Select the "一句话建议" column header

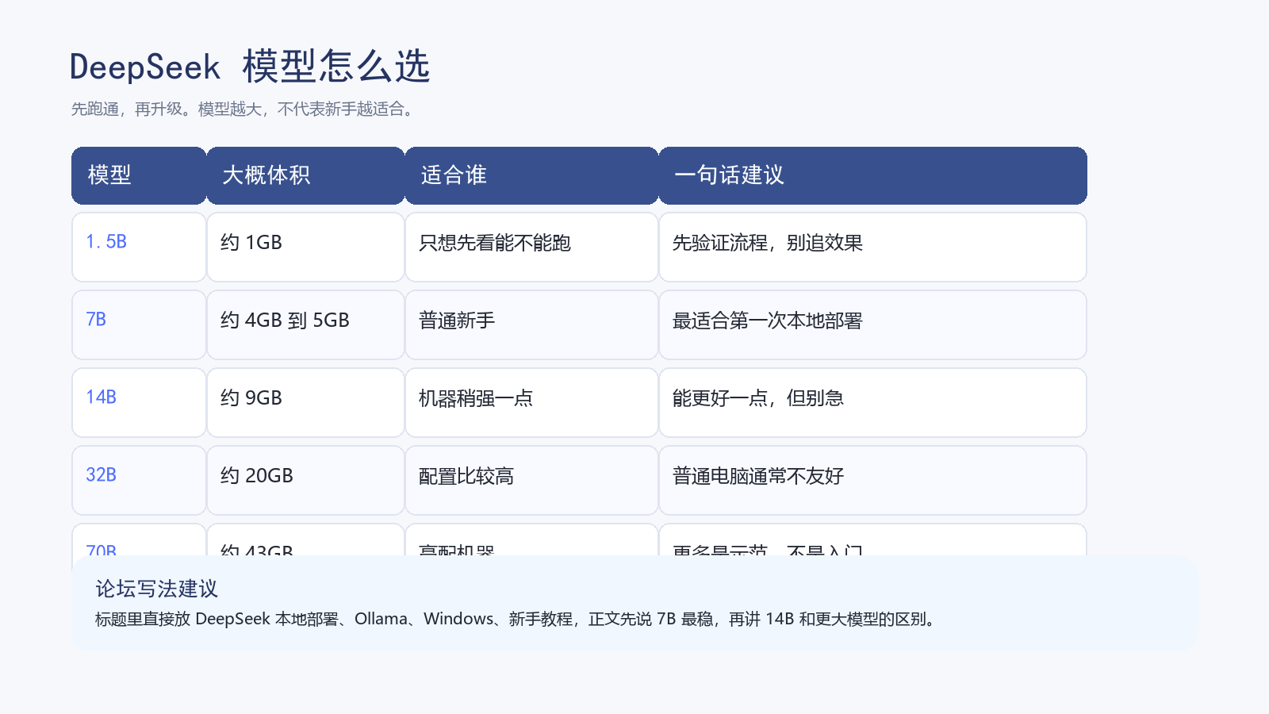click(872, 175)
